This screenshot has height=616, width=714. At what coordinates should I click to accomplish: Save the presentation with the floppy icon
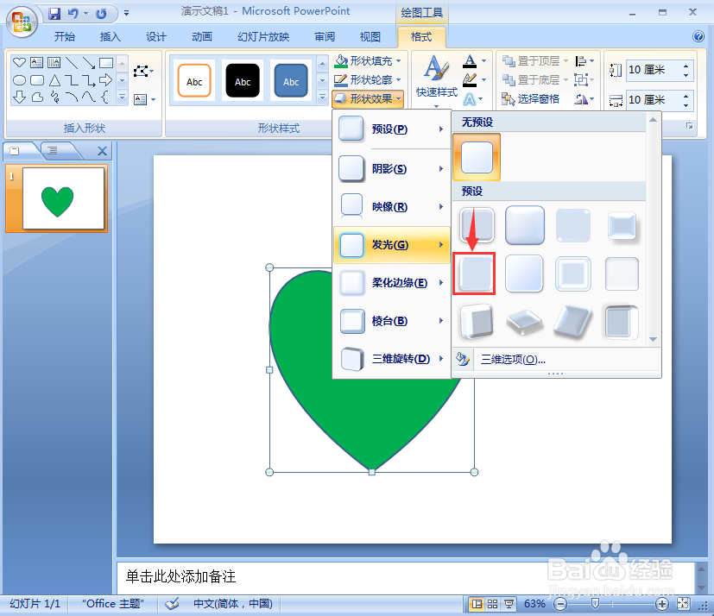(54, 14)
